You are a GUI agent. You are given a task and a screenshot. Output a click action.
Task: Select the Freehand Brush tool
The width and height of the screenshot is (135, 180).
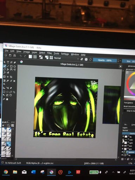[x=5, y=66]
